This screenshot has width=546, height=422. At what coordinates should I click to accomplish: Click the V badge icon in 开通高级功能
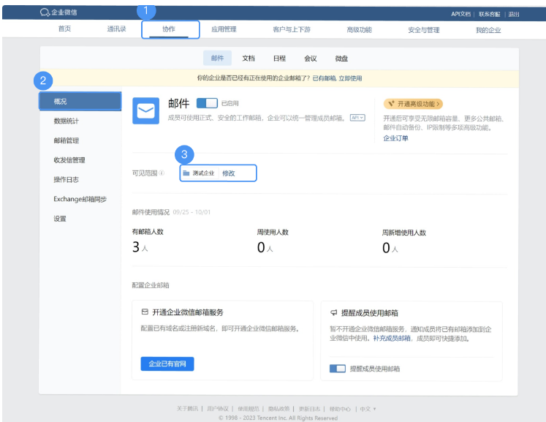click(x=392, y=104)
